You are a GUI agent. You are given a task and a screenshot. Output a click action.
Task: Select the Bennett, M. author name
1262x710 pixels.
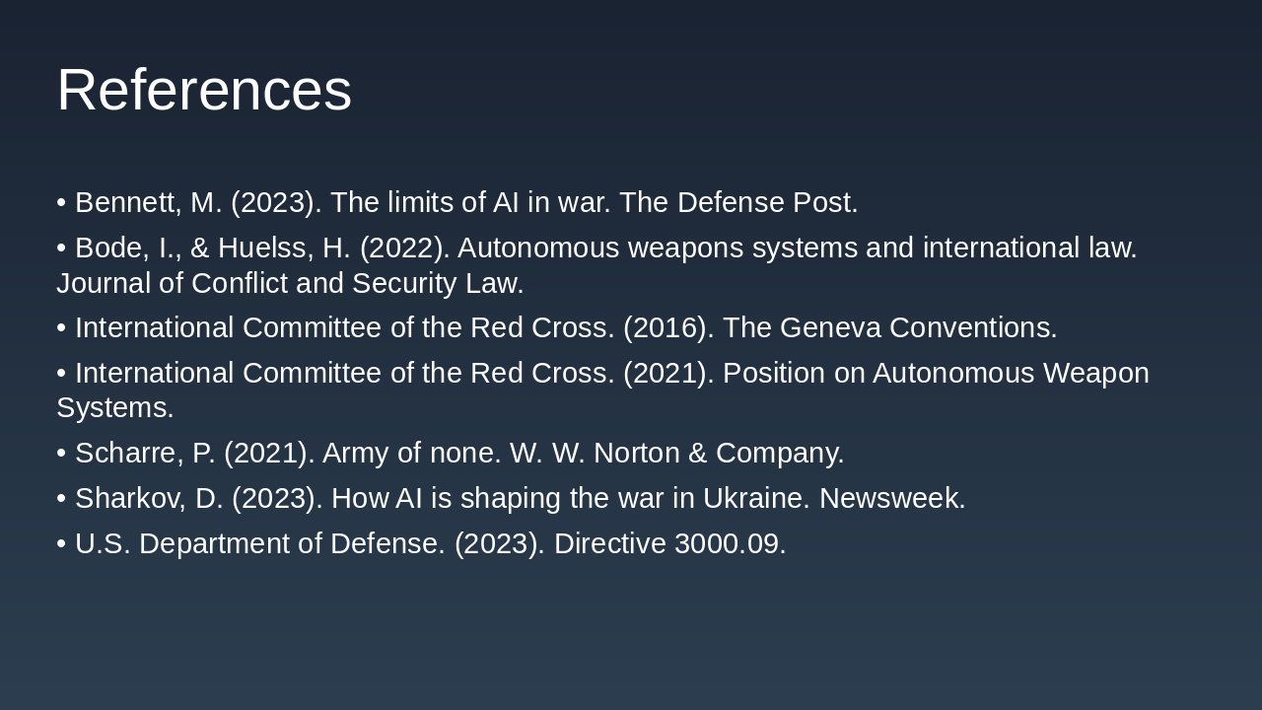tap(148, 202)
